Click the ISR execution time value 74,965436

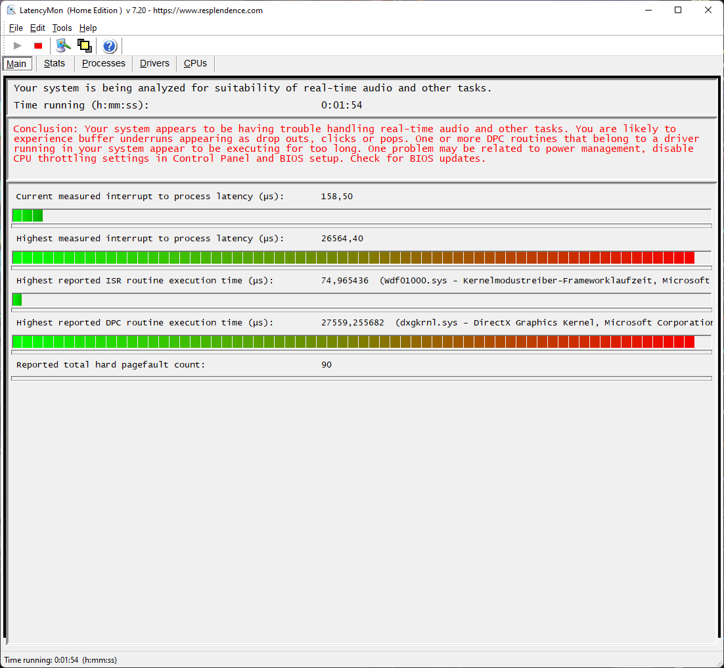[345, 280]
